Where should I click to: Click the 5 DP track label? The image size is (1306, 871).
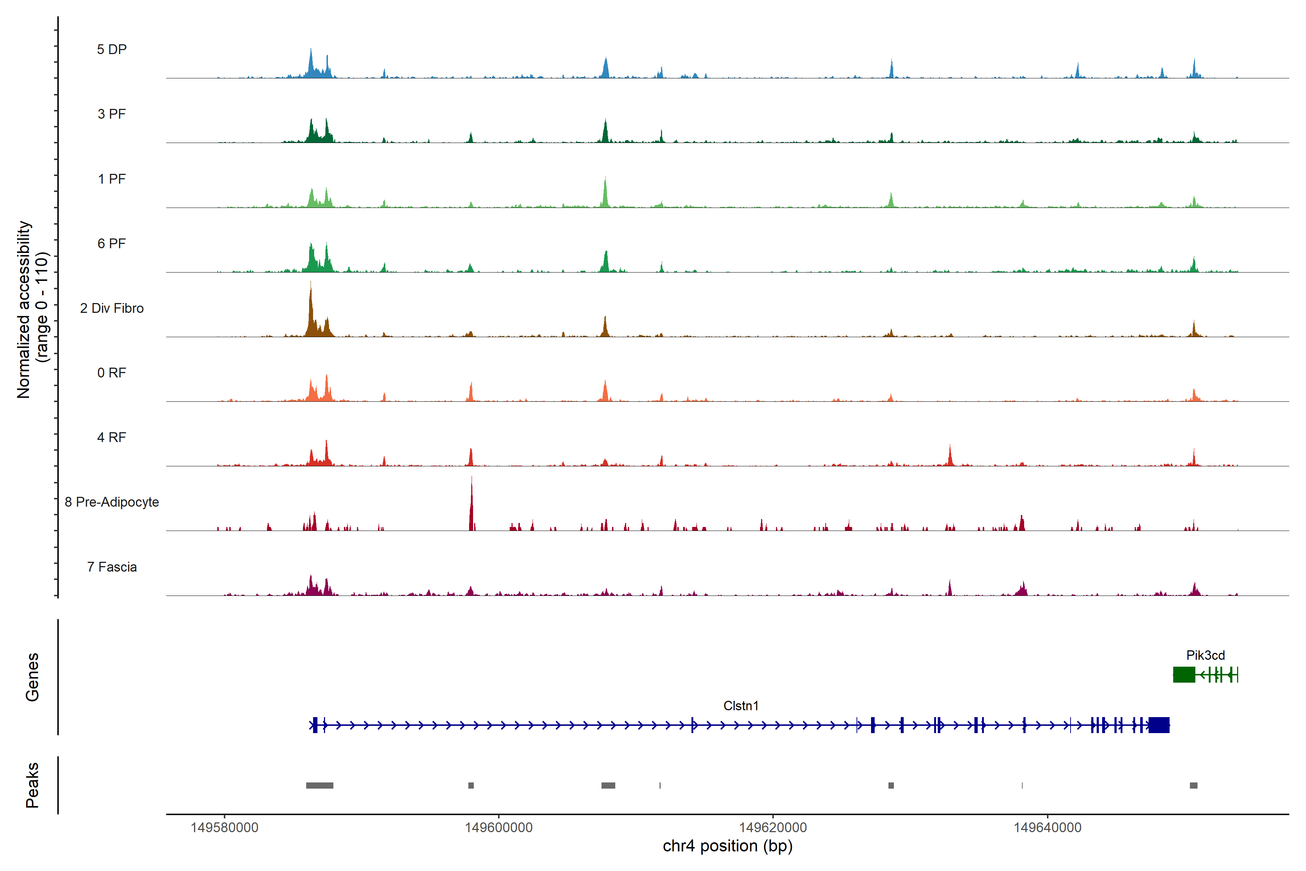112,49
